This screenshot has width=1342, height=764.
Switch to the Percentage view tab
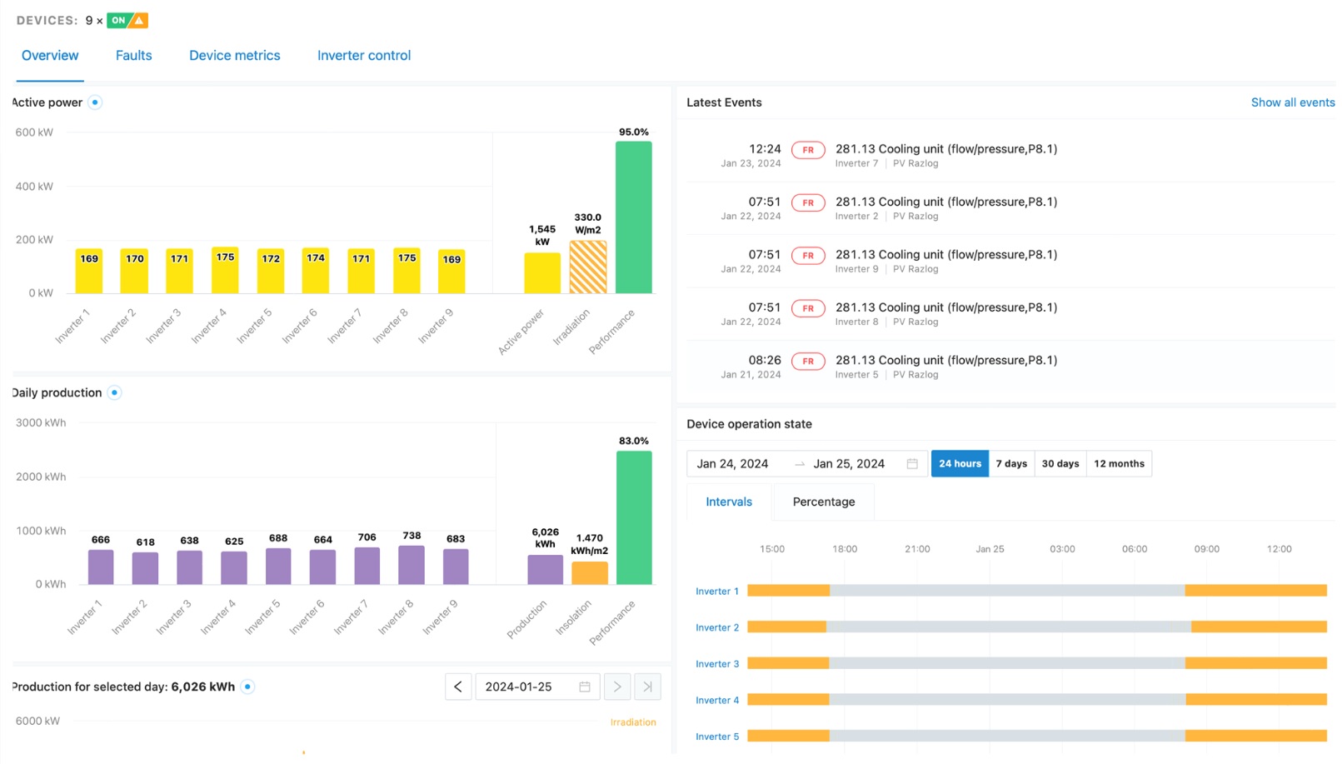click(824, 502)
